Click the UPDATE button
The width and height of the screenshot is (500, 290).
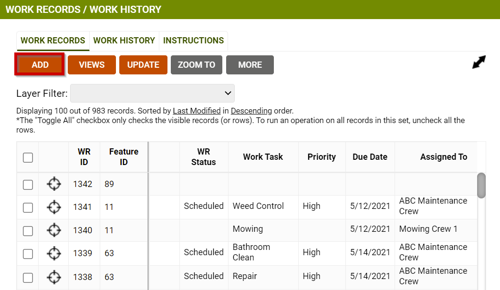pos(143,64)
